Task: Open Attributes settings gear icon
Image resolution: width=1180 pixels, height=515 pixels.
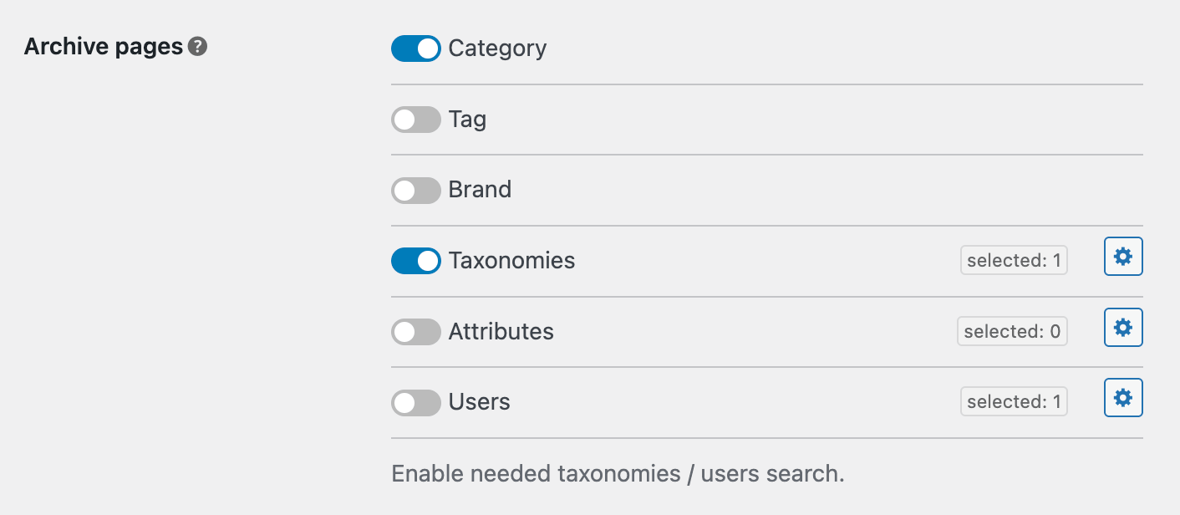Action: pyautogui.click(x=1123, y=328)
